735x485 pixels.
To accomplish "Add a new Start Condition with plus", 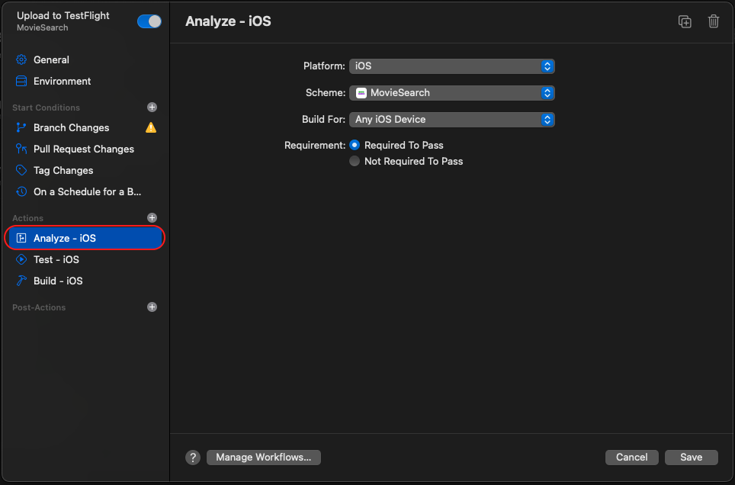I will point(152,108).
